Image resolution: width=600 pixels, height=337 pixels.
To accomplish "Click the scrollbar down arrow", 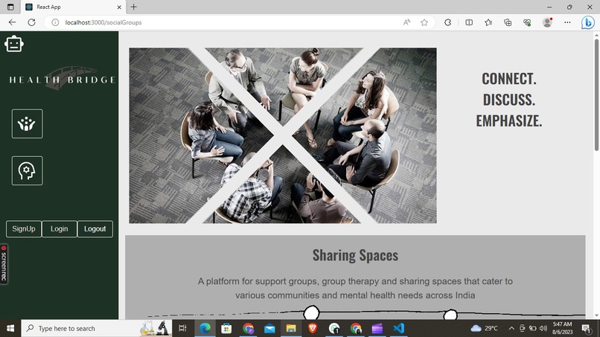I will tap(596, 316).
